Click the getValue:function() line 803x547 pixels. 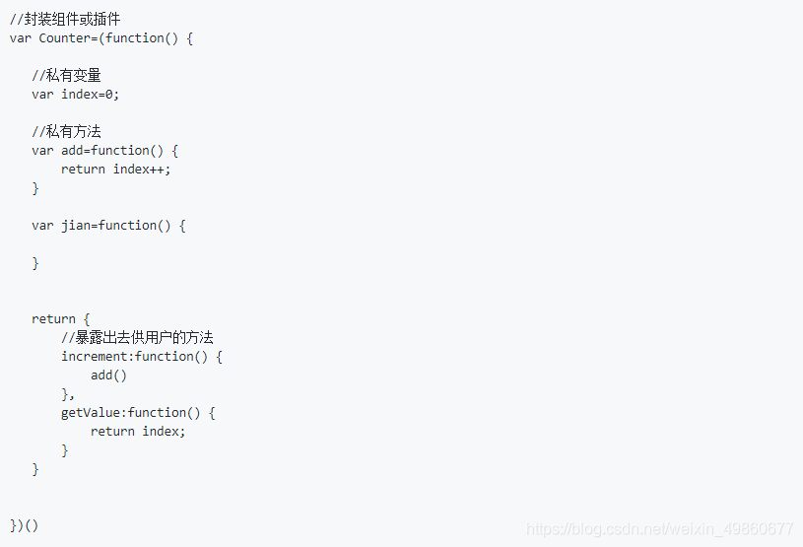tap(138, 413)
